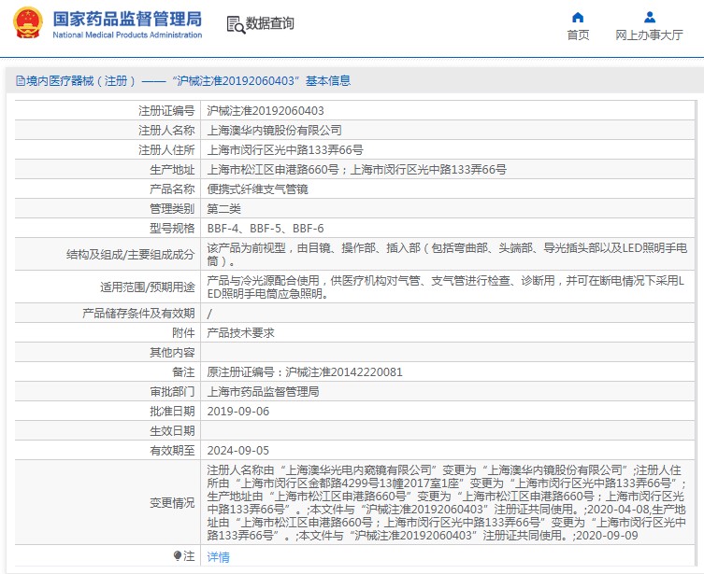Click the 型号规格 row label
The width and height of the screenshot is (704, 574).
(x=172, y=229)
